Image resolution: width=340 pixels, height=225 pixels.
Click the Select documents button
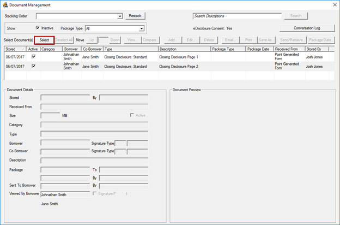click(44, 40)
